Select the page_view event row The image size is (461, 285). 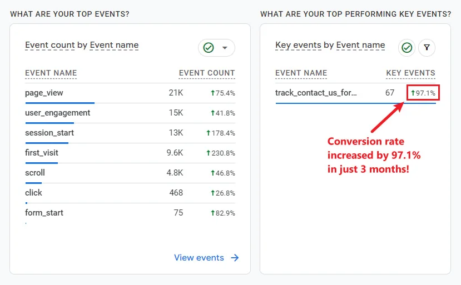(x=44, y=93)
